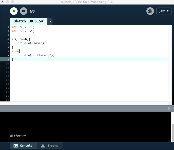Click line number 9 in the gutter
174x150 pixels.
[8, 59]
